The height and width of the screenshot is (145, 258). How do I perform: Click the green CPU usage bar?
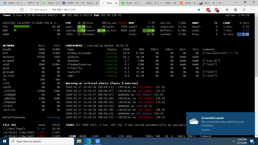(22, 27)
